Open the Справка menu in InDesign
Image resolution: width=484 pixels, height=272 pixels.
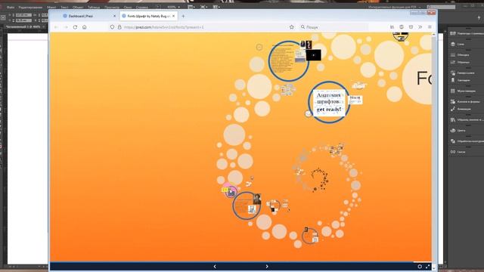[x=142, y=7]
